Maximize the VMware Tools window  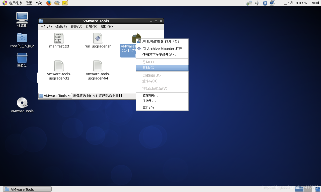pos(156,21)
